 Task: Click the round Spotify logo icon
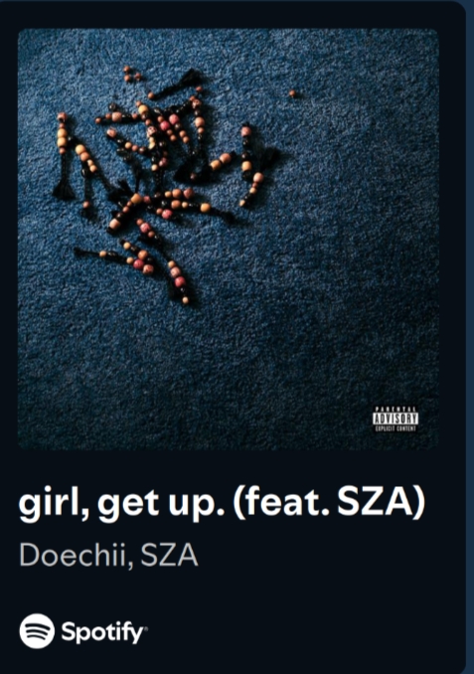[37, 631]
